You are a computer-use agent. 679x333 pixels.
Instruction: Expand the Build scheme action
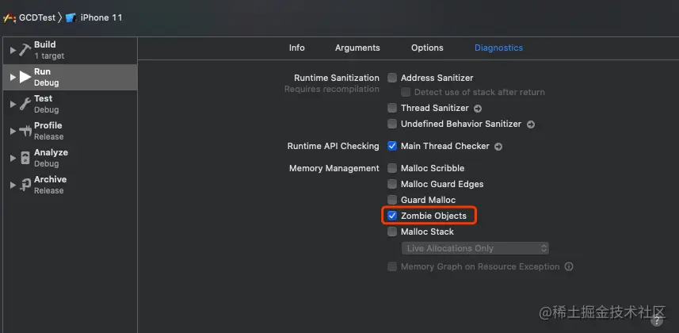pyautogui.click(x=13, y=50)
